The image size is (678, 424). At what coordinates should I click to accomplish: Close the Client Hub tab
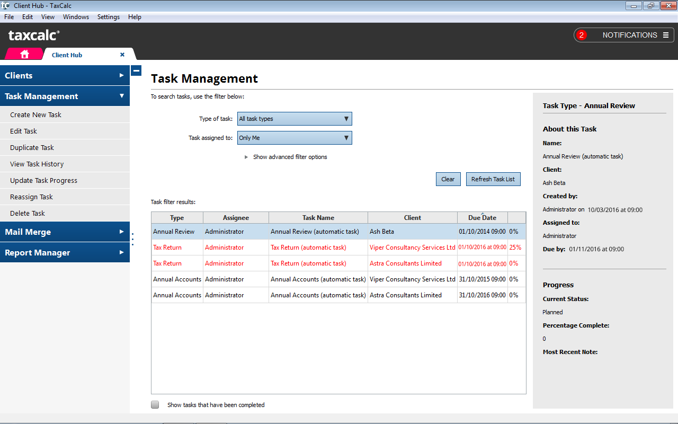122,55
